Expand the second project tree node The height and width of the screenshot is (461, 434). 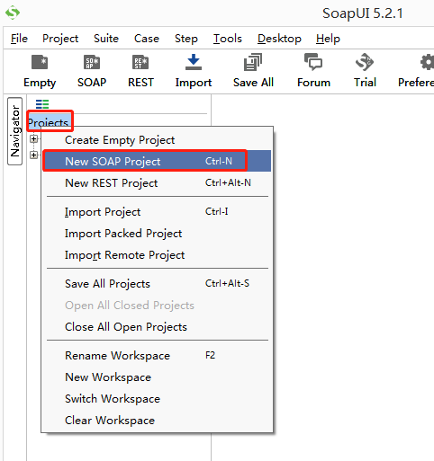[34, 155]
